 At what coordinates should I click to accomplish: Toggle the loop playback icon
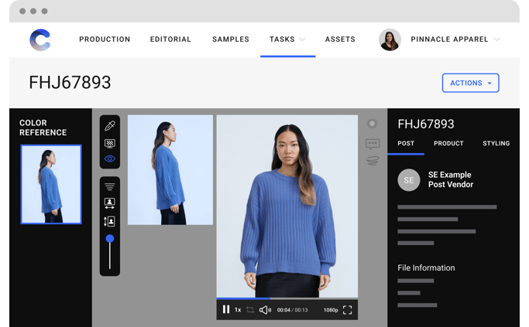pos(250,310)
